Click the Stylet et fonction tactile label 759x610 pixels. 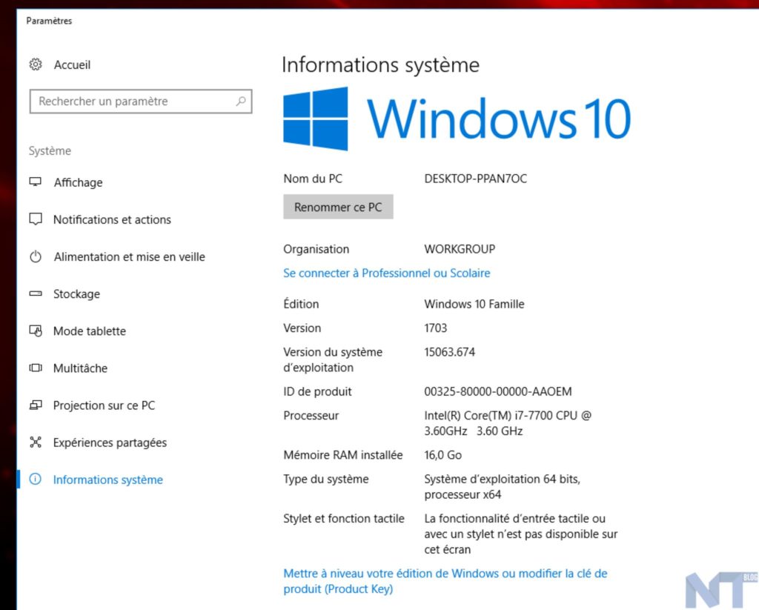pos(344,519)
